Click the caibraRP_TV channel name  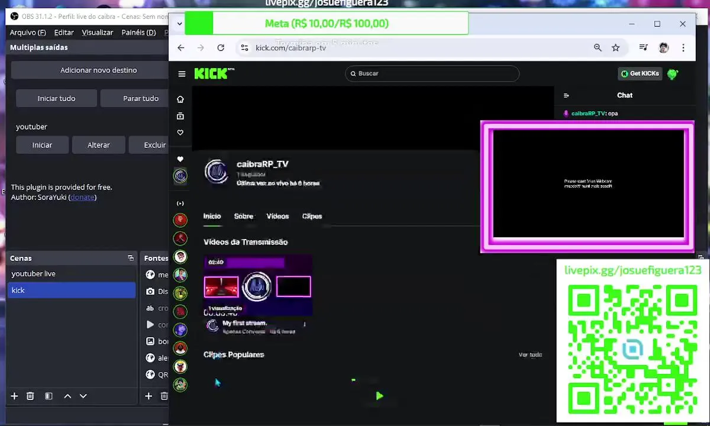(x=263, y=164)
